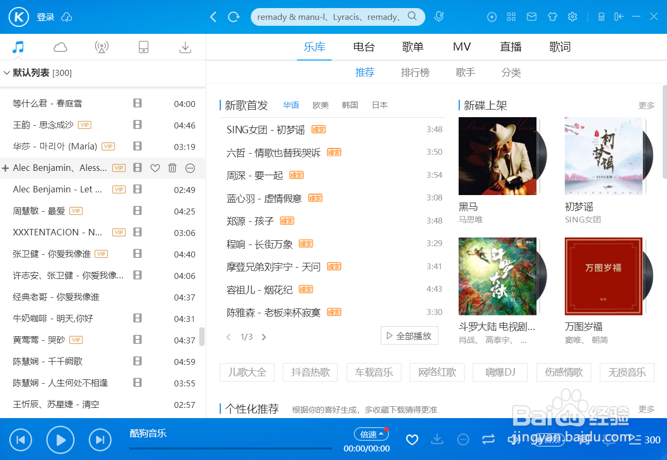Toggle the repeat mode icon in the player
Image resolution: width=667 pixels, height=460 pixels.
(x=488, y=439)
